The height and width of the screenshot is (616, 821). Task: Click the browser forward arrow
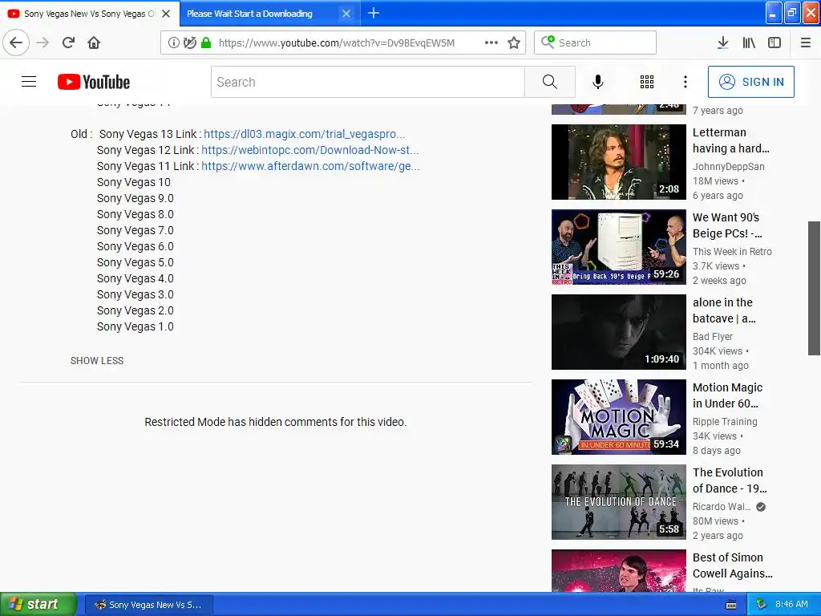point(42,43)
